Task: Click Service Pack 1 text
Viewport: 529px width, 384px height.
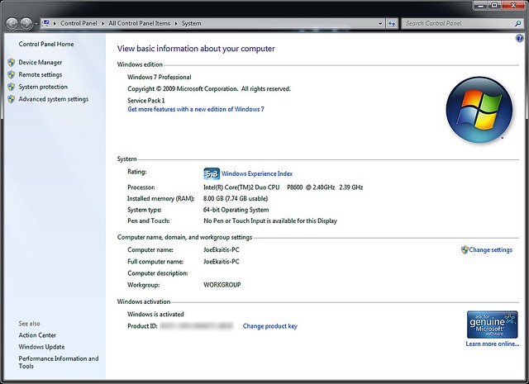Action: point(146,101)
